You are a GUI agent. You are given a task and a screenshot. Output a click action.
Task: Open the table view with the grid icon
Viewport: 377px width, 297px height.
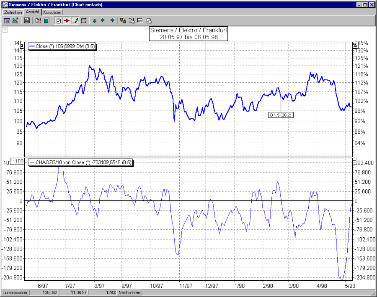(x=6, y=20)
